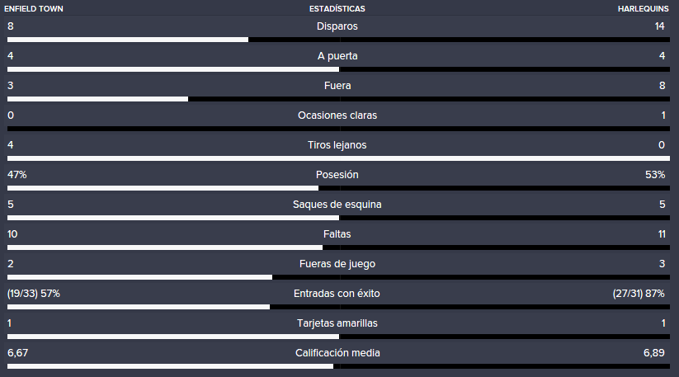
Task: Select the Ocasiones claras row label
Action: pos(337,115)
